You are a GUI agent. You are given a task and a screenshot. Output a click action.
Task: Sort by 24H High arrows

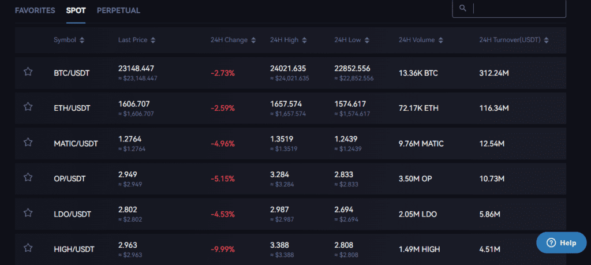click(304, 40)
